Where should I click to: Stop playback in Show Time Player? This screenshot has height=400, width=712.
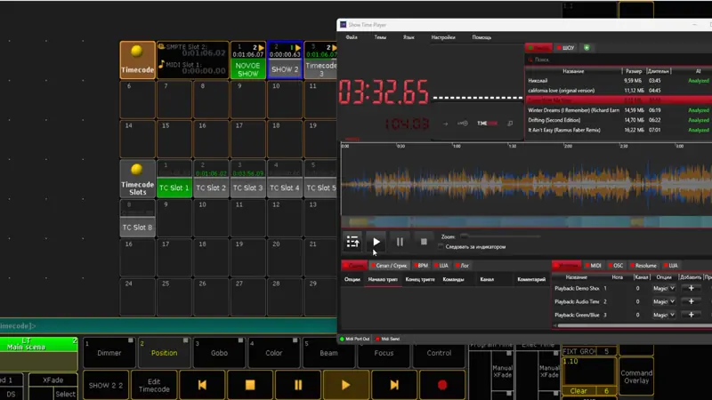click(x=424, y=241)
